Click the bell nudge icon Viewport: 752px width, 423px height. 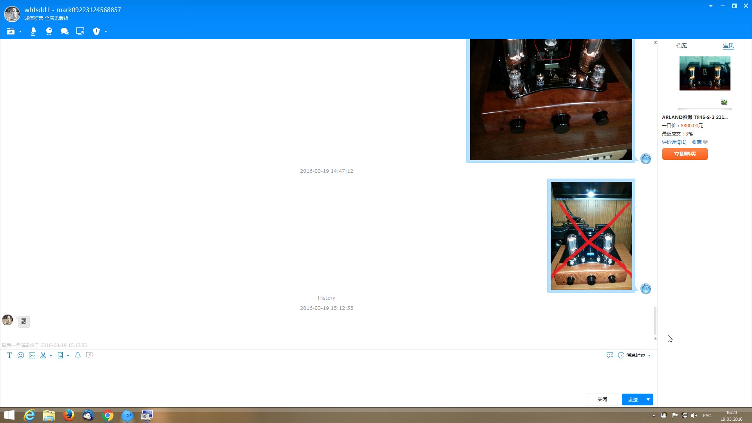78,355
